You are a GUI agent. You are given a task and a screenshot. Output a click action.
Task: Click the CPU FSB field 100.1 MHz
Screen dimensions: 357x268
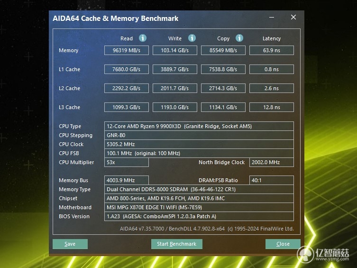coord(199,153)
